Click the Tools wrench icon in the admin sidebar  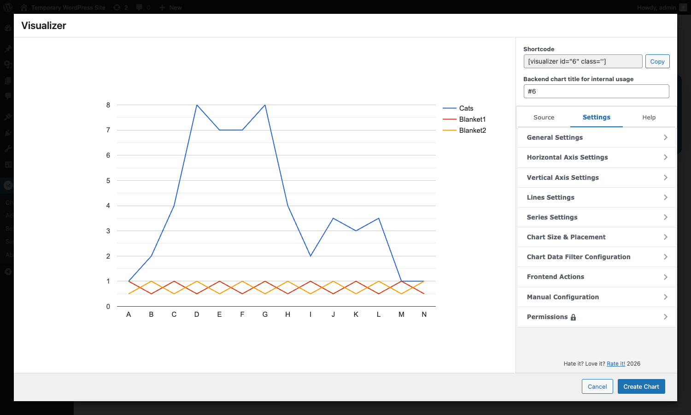coord(8,148)
